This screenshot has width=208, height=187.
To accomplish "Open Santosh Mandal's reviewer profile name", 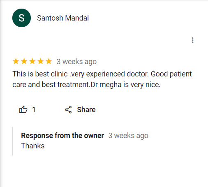I will pos(63,18).
